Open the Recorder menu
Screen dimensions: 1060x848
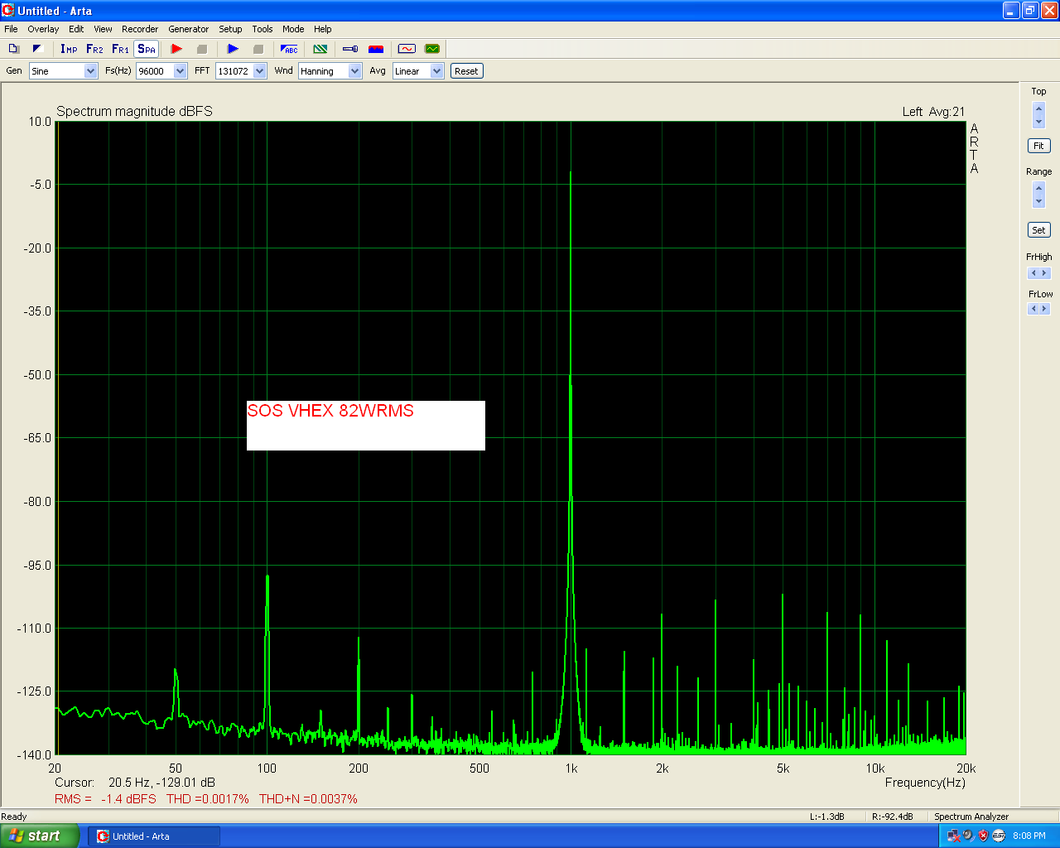coord(140,29)
